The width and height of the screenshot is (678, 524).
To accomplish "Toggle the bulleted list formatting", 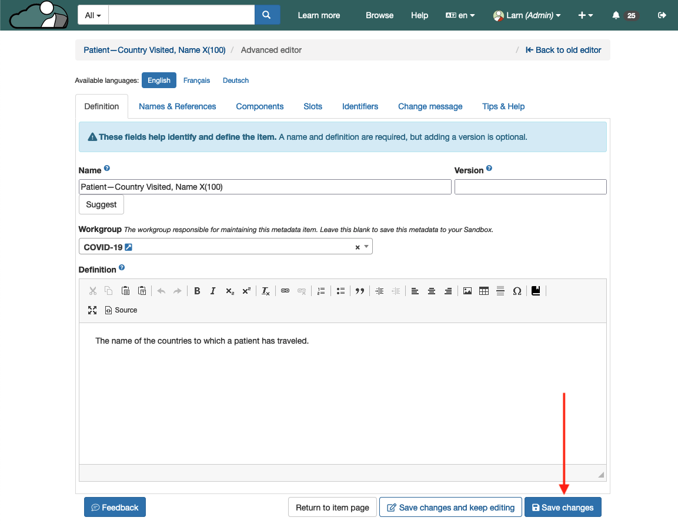I will pyautogui.click(x=340, y=291).
